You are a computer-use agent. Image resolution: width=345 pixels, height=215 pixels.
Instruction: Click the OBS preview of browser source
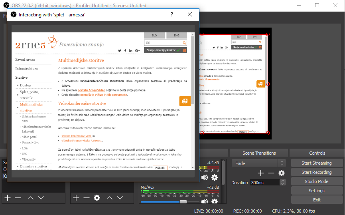234,84
